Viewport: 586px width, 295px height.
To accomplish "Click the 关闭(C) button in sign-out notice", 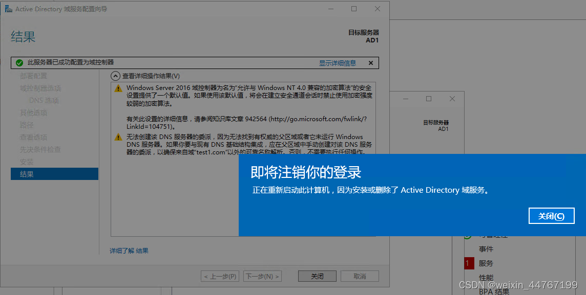I will (x=551, y=216).
